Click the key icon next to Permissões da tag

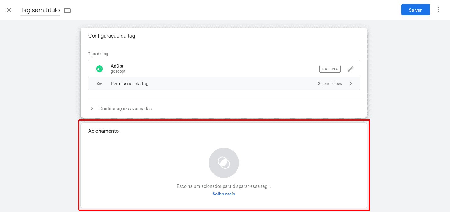click(x=100, y=83)
